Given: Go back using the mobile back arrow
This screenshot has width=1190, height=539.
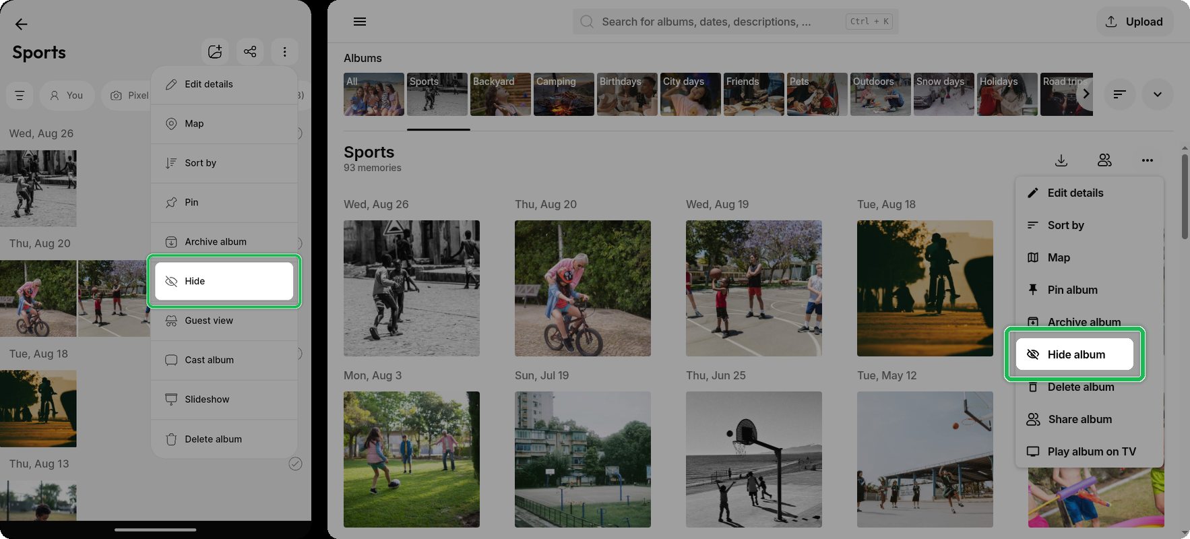Looking at the screenshot, I should (22, 24).
